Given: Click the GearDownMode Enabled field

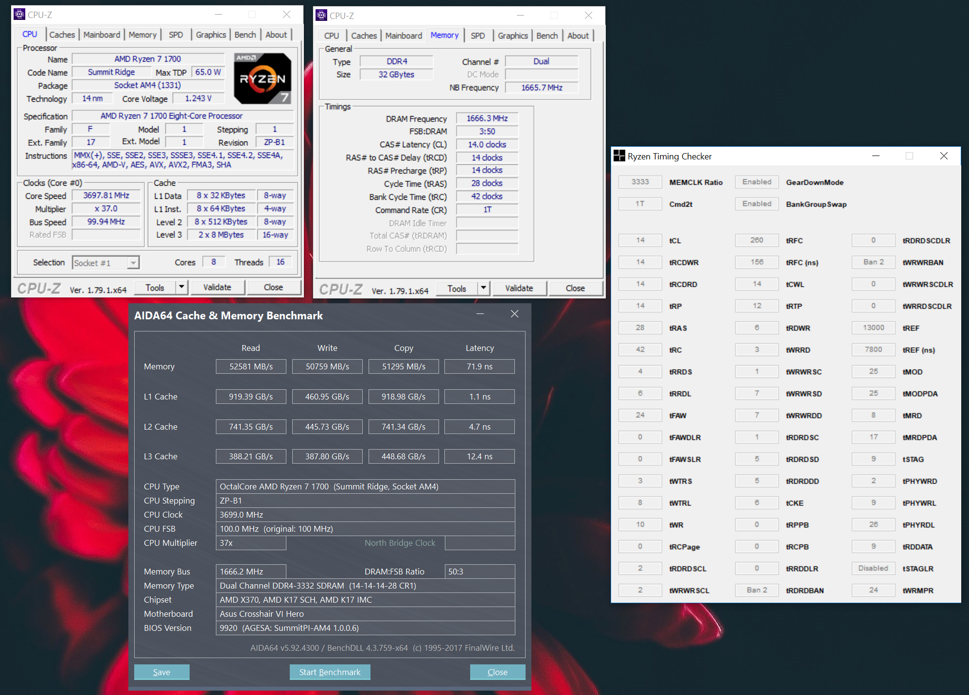Looking at the screenshot, I should (757, 182).
